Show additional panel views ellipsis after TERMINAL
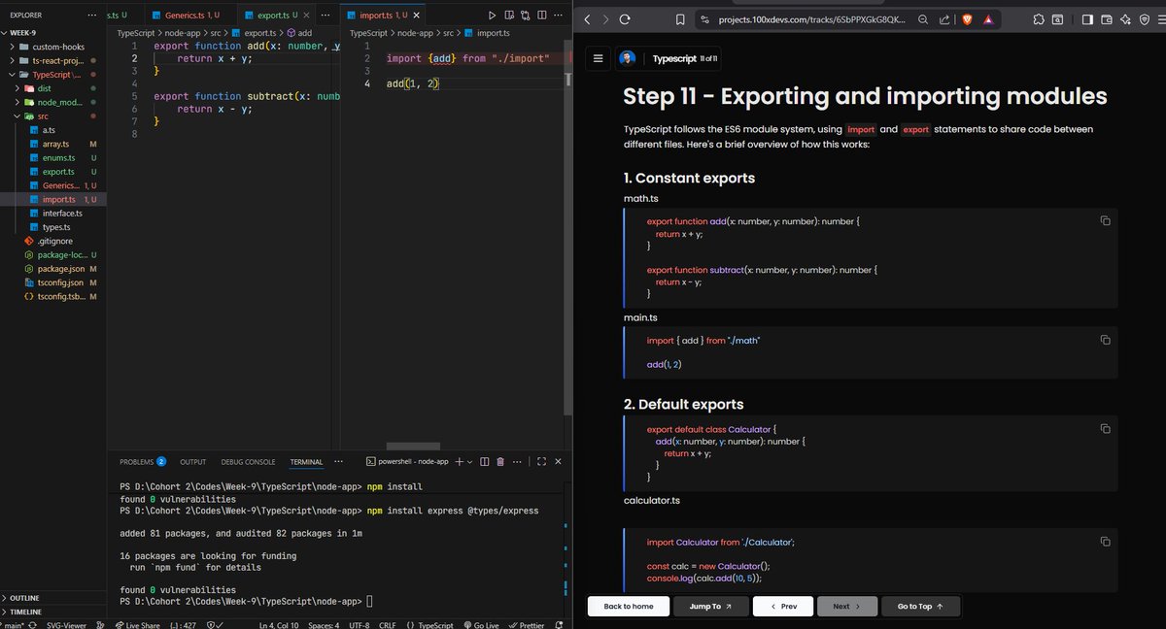1166x629 pixels. [x=338, y=462]
